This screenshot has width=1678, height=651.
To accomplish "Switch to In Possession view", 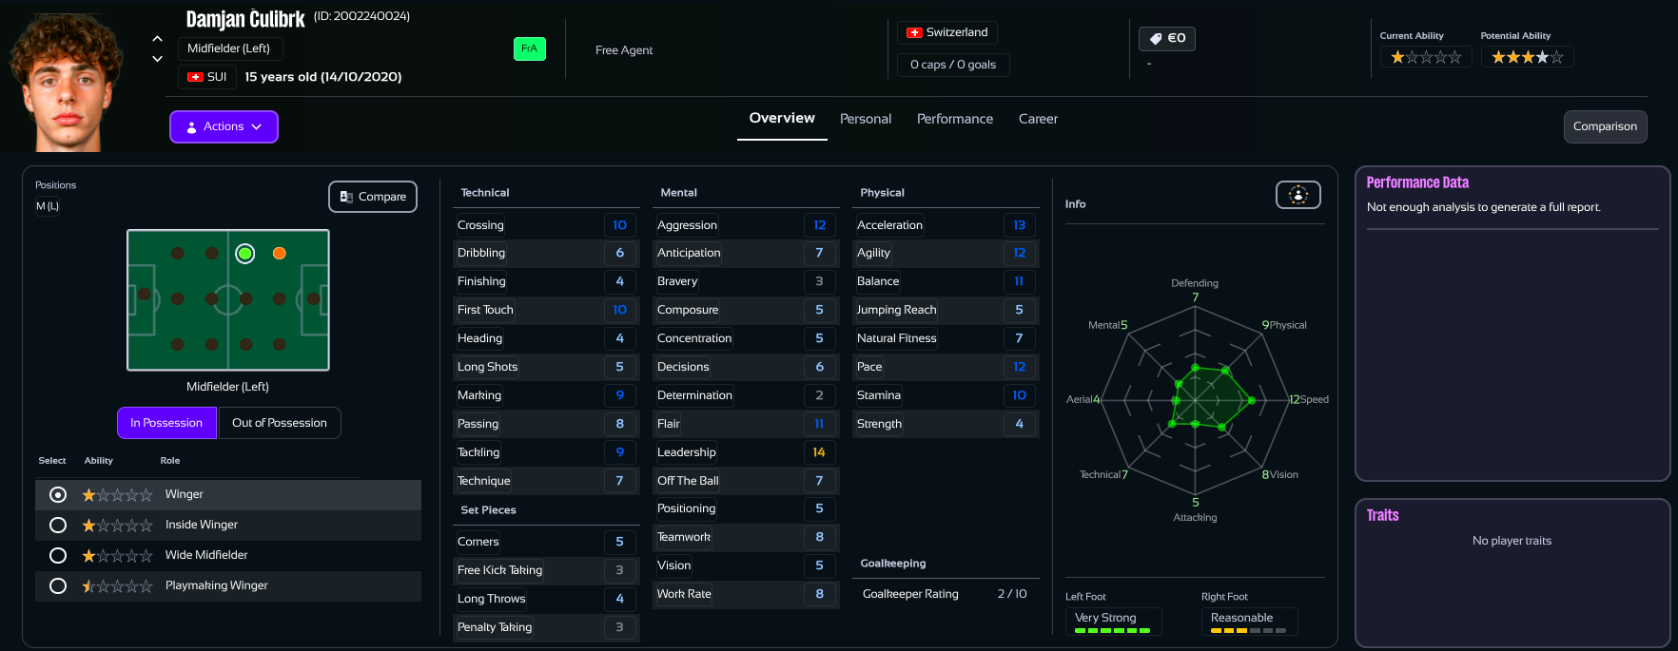I will (166, 423).
